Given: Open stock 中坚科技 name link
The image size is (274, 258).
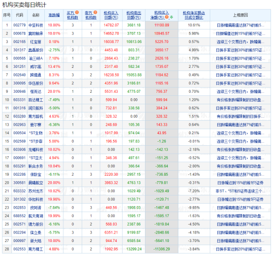Looking at the screenshot, I should coord(36,25).
